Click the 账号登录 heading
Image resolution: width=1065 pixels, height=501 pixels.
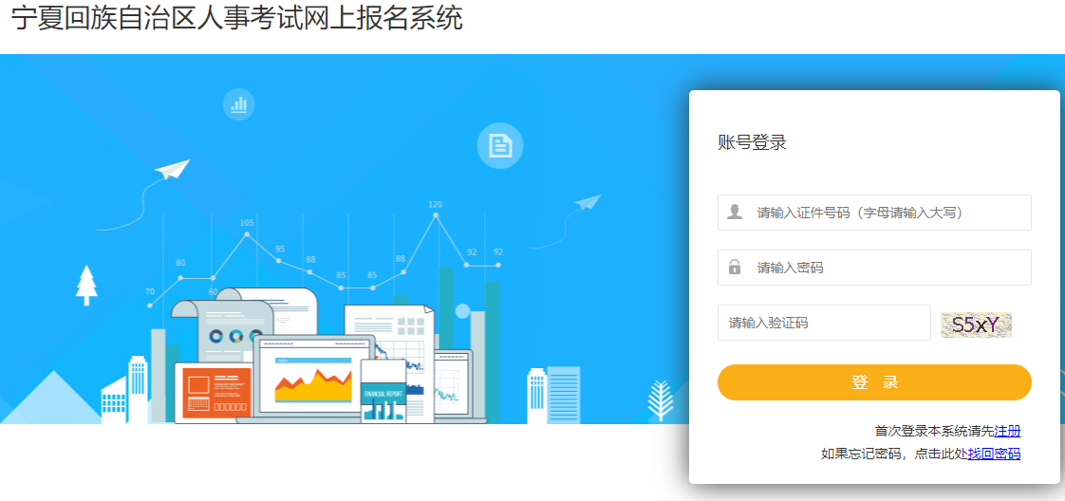(x=752, y=142)
